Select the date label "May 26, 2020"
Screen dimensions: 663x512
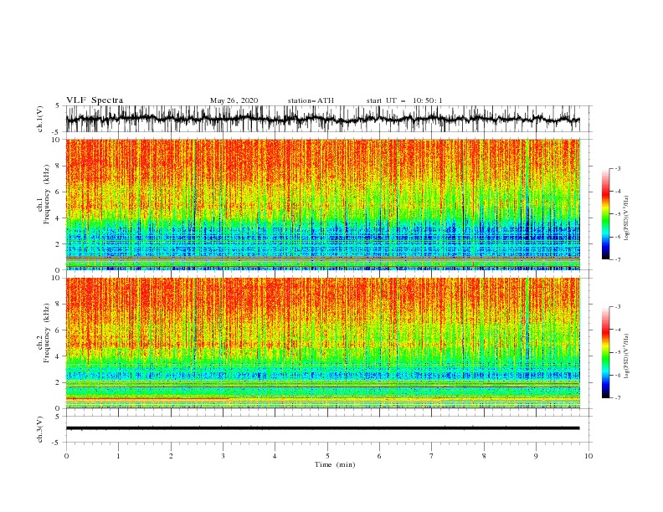(234, 100)
